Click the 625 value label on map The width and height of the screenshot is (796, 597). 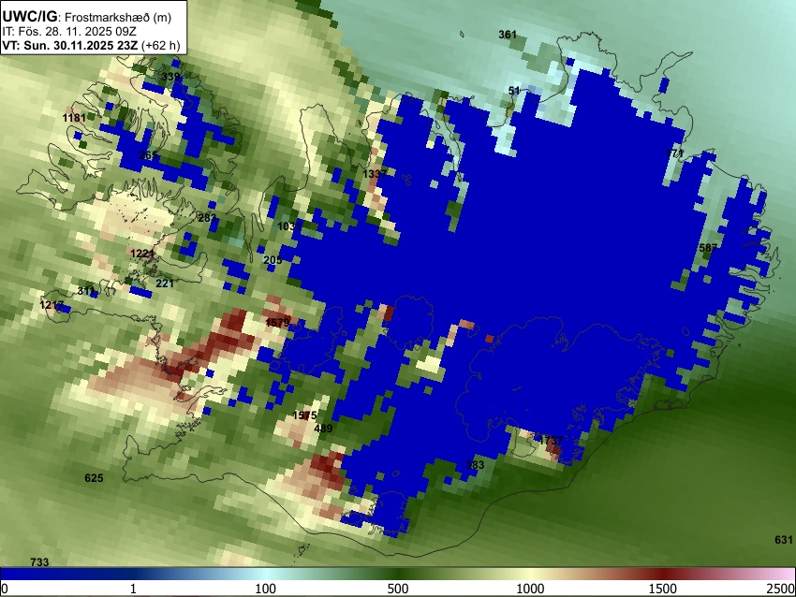[94, 478]
